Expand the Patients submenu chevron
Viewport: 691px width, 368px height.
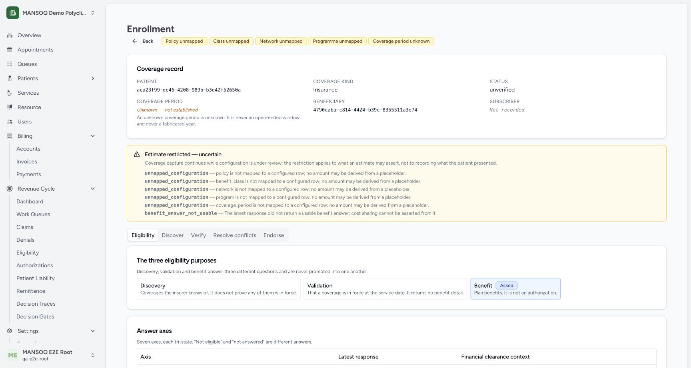pos(93,78)
